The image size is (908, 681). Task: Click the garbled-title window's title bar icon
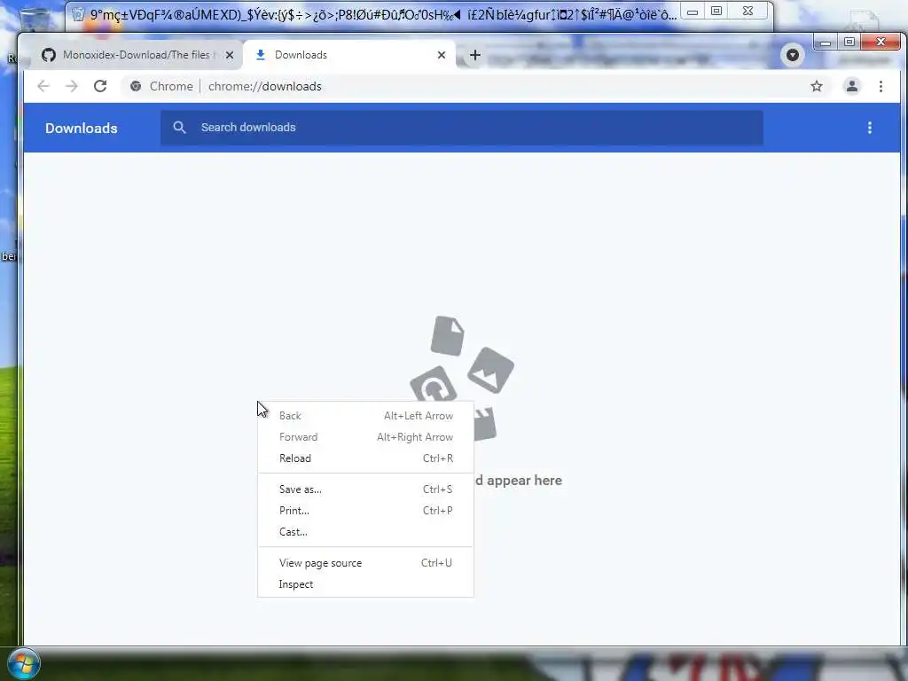78,14
